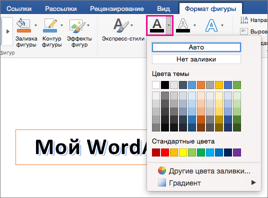Image resolution: width=268 pixels, height=198 pixels.
Task: Expand the Gradient submenu arrow
Action: tap(253, 182)
